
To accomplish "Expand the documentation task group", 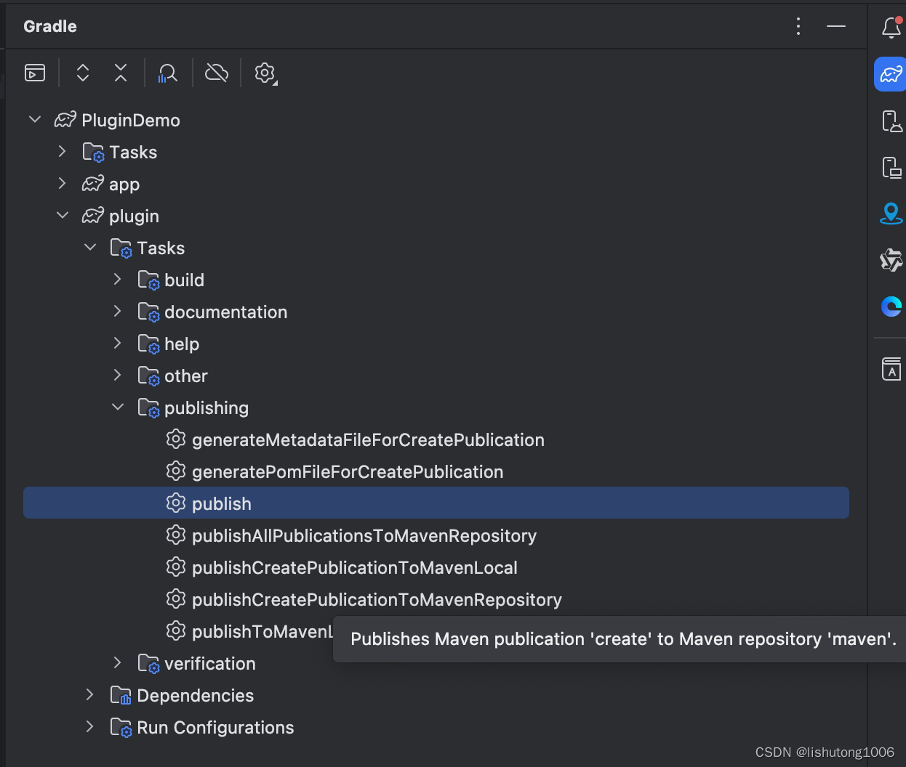I will (x=118, y=312).
